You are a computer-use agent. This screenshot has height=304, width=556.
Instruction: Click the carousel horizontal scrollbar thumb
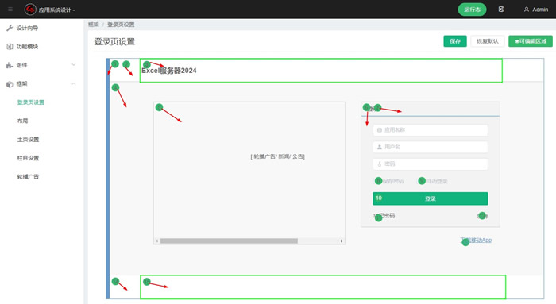click(x=229, y=241)
